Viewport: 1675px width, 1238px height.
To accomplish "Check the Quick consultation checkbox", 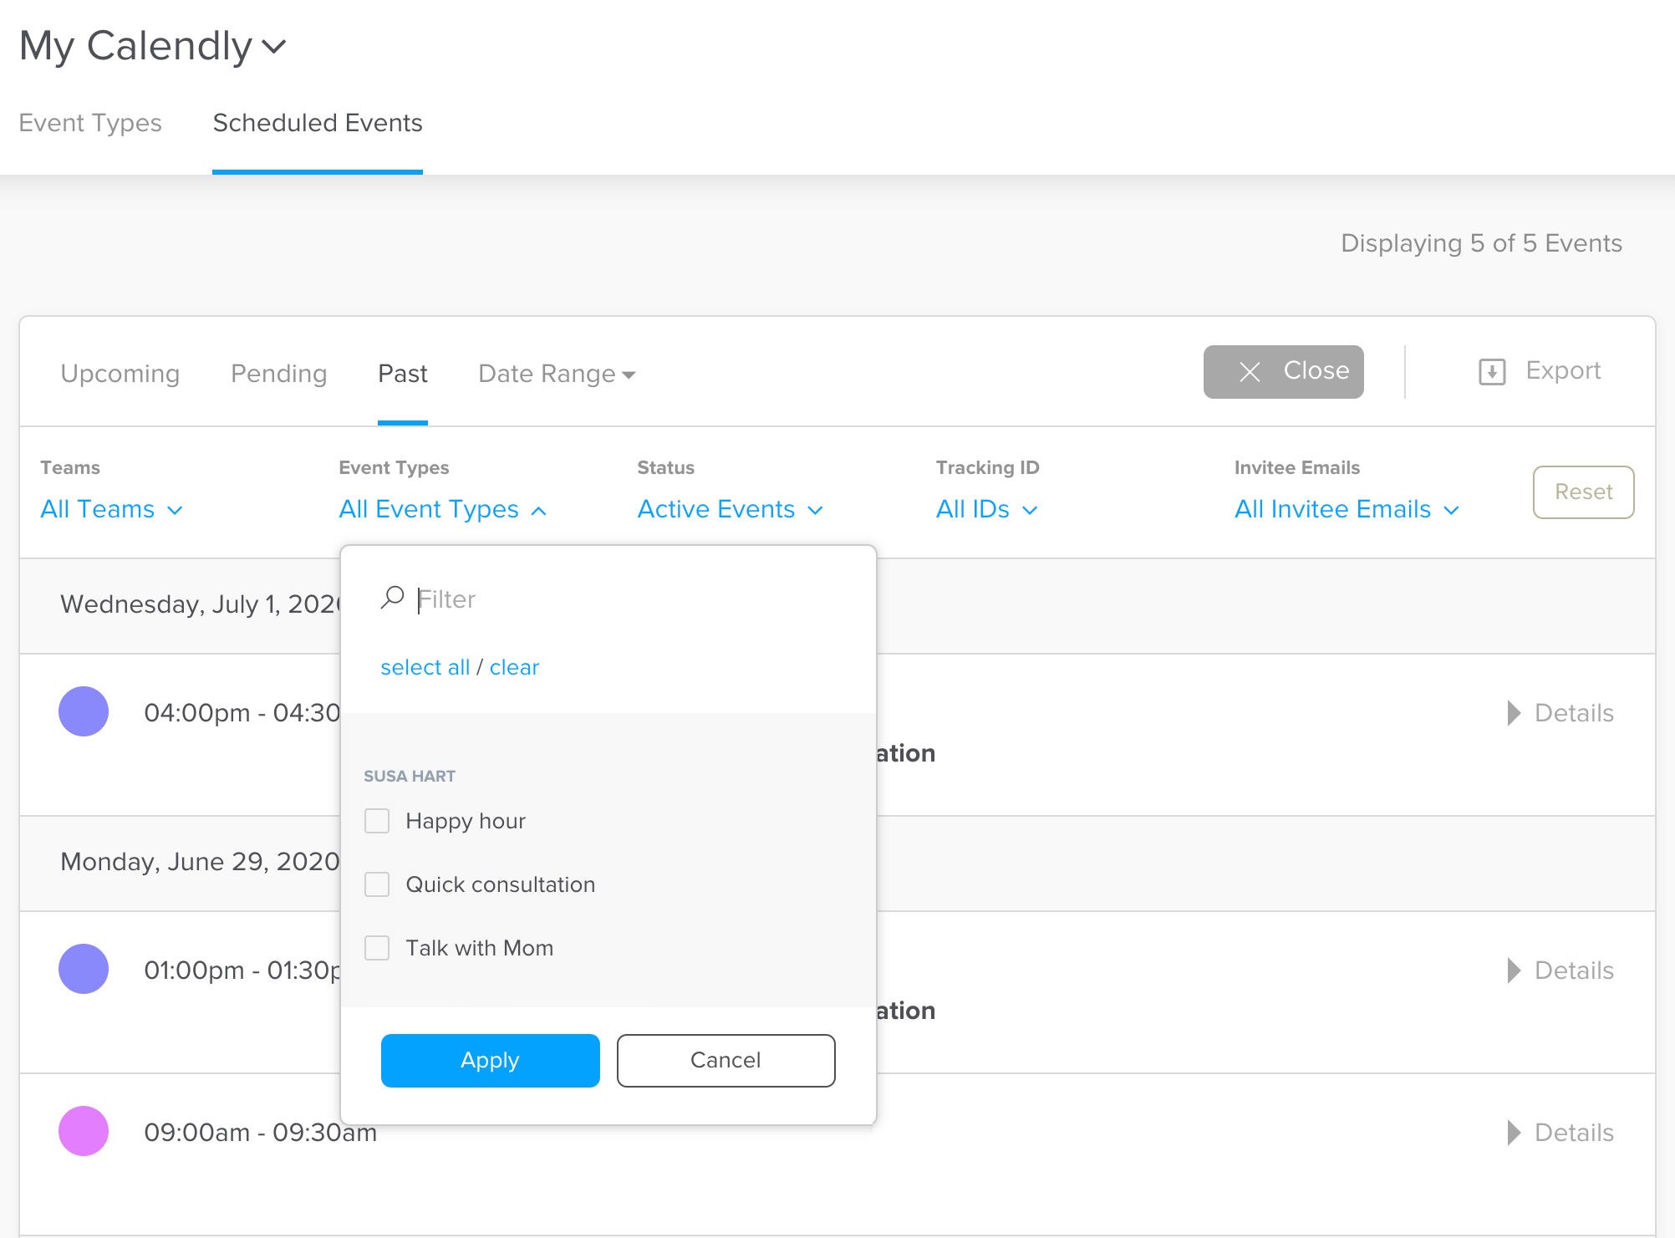I will tap(377, 884).
